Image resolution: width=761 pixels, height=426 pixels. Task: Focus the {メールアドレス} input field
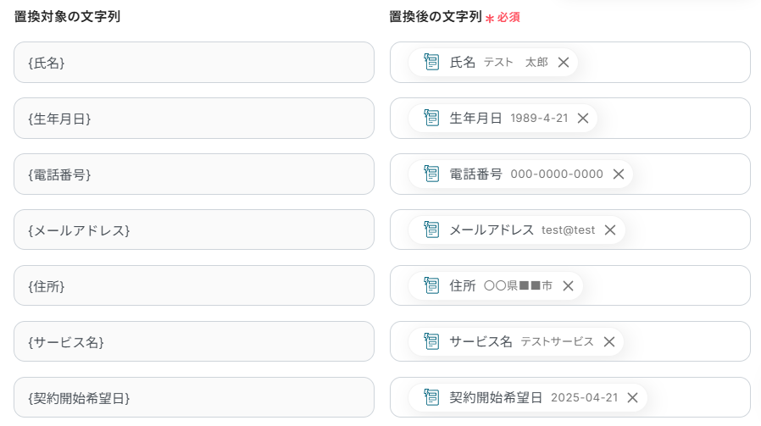coord(193,230)
